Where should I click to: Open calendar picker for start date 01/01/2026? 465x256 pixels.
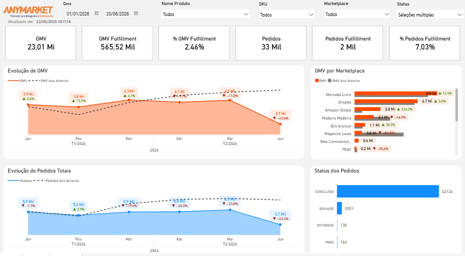[x=96, y=13]
